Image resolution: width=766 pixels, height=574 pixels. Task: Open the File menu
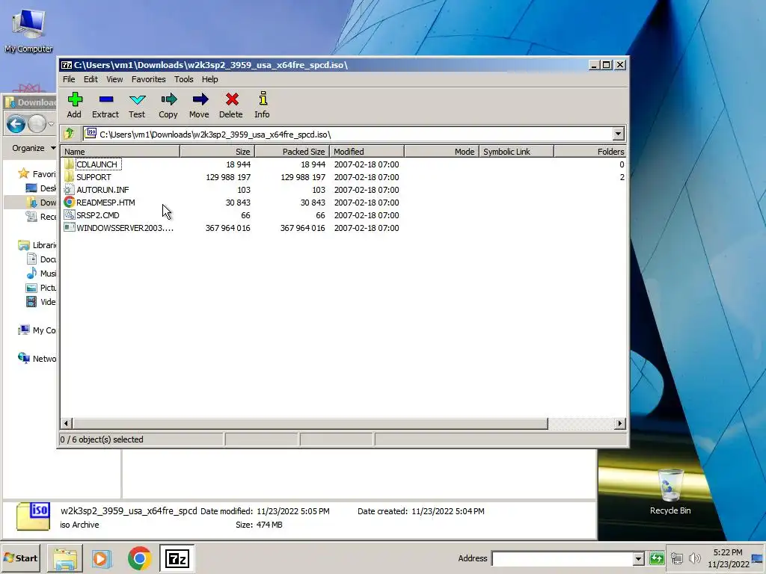[x=69, y=79]
